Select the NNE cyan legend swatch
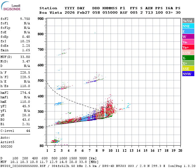Image resolution: width=196 pixels, height=168 pixels. pos(188,26)
